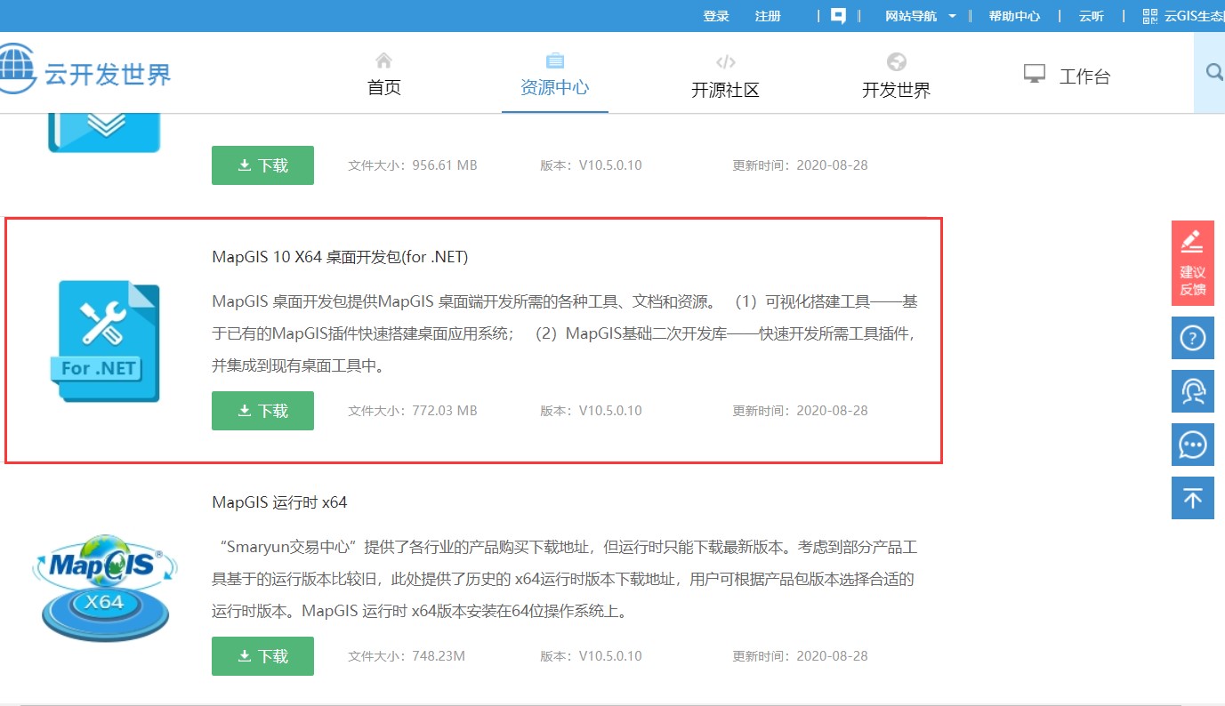The width and height of the screenshot is (1225, 706).
Task: Click 更新时间：2020-08-28 in the 运行时 x64 row
Action: [800, 656]
